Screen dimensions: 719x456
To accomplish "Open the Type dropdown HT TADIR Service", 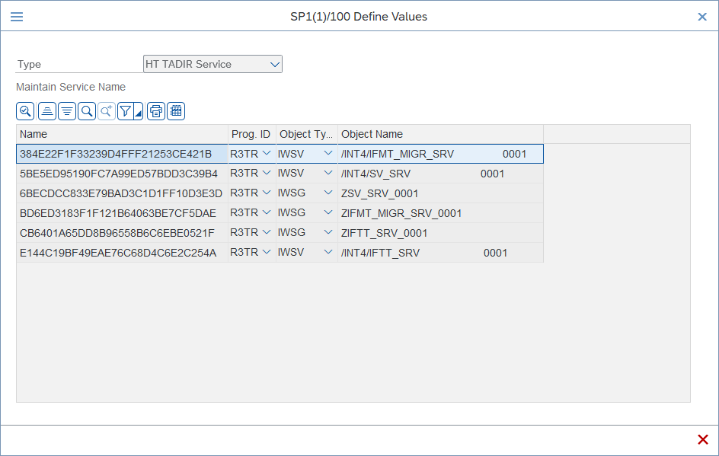I will 213,64.
